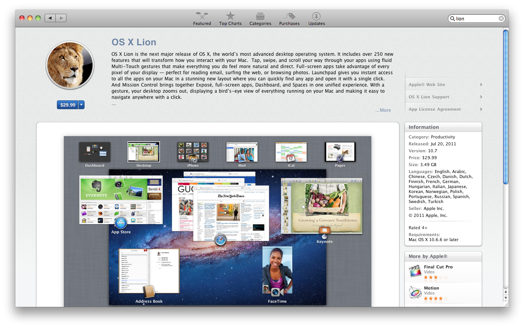
Task: Click the Final Cut Pro icon
Action: pos(415,271)
